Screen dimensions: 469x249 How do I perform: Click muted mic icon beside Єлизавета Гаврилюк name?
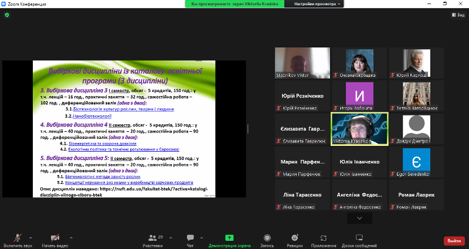pyautogui.click(x=279, y=141)
